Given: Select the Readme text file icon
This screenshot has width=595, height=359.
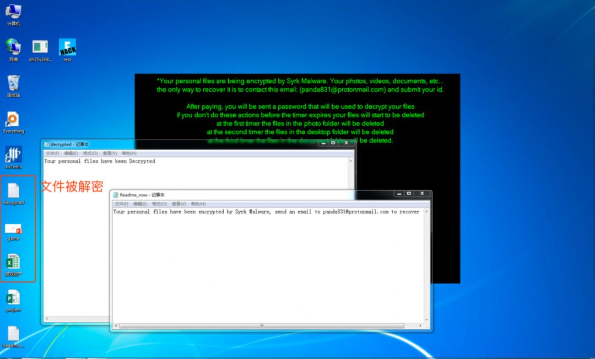Looking at the screenshot, I should click(x=13, y=337).
